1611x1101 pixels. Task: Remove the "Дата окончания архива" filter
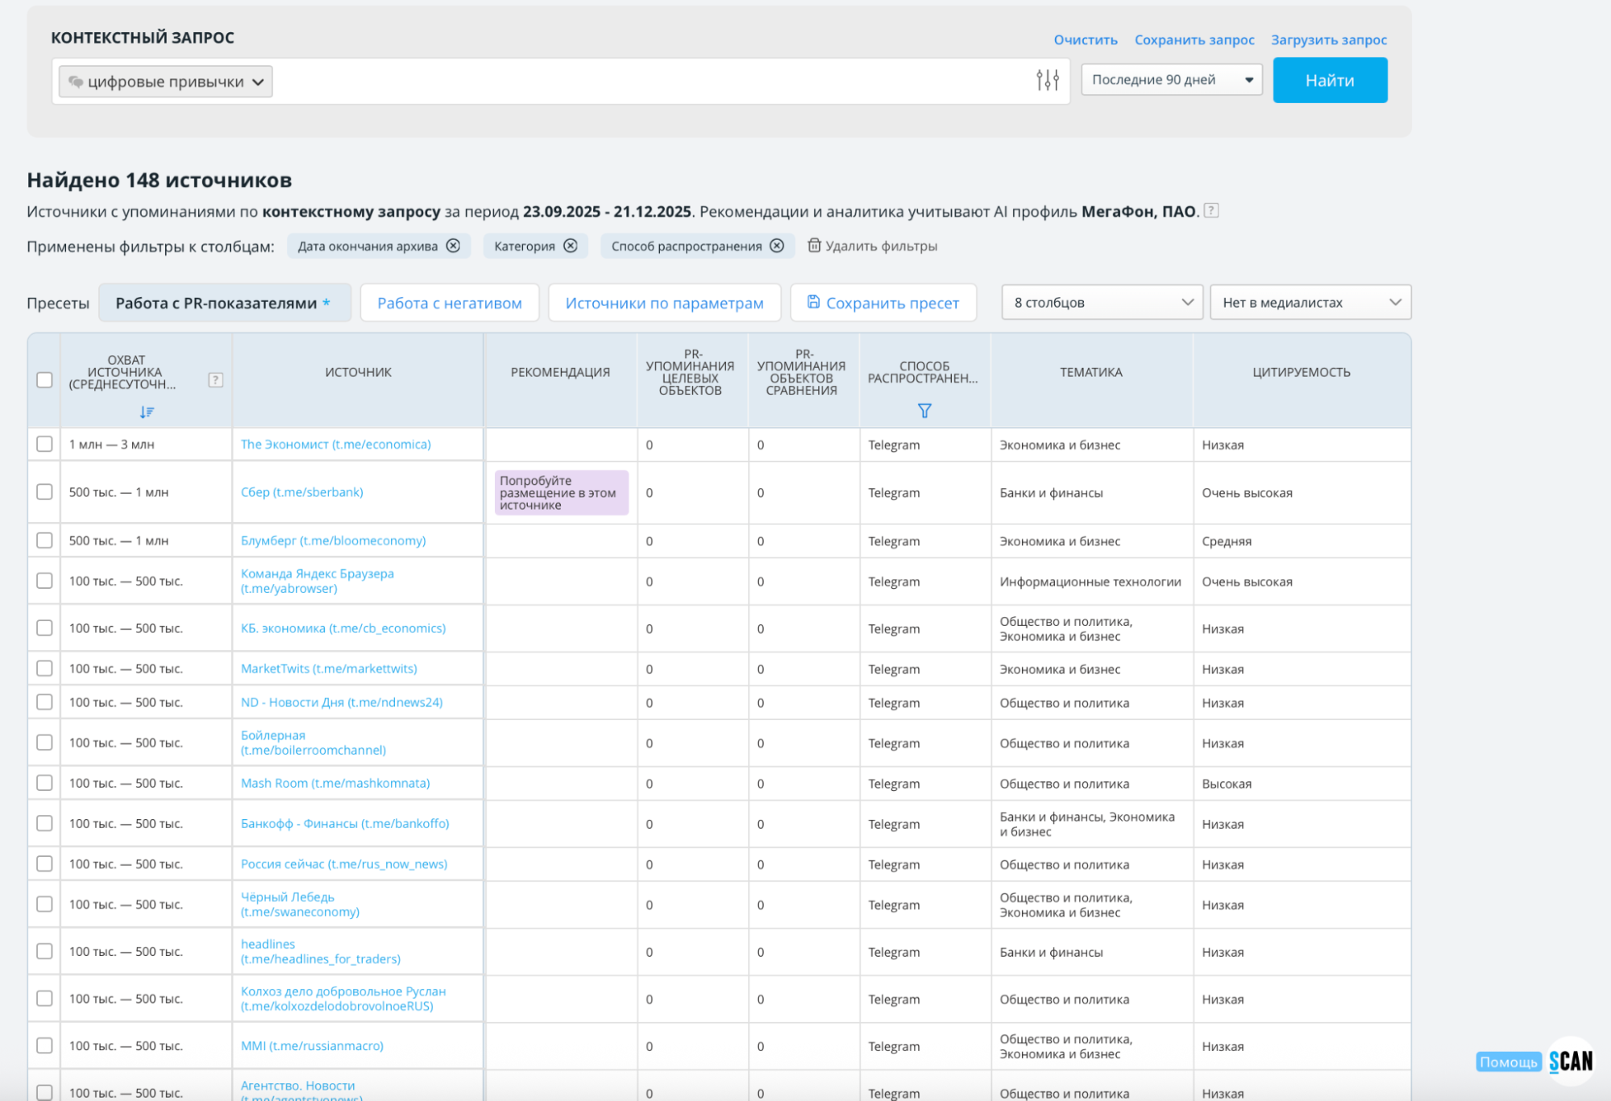coord(453,246)
